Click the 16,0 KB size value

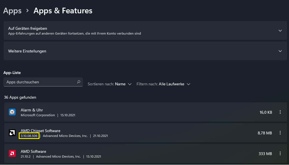click(x=266, y=112)
